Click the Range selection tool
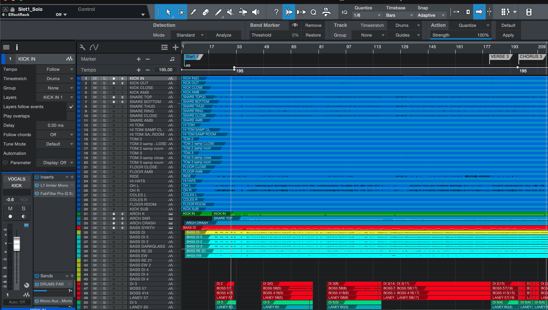548x310 pixels. [x=181, y=12]
